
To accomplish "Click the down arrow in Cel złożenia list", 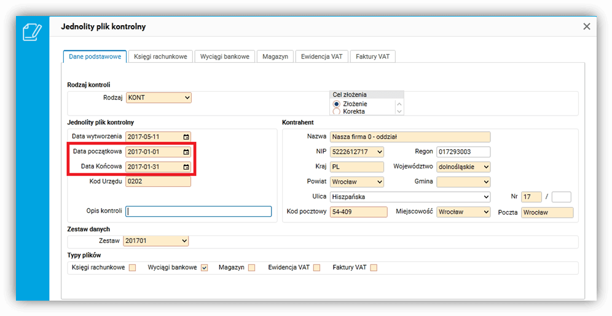I will pyautogui.click(x=399, y=111).
